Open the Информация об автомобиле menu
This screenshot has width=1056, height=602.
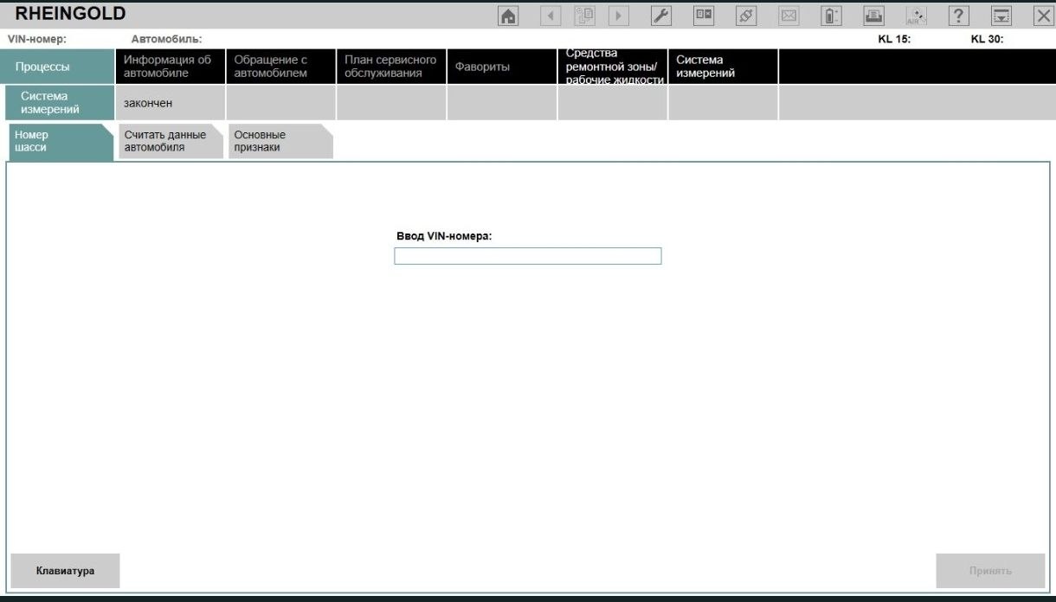(x=170, y=67)
